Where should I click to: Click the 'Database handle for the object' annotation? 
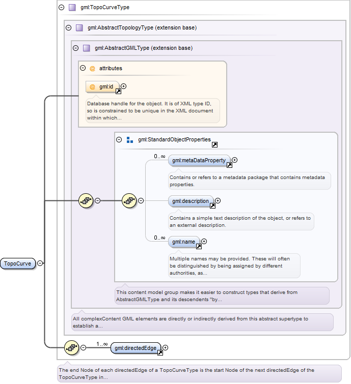153,111
